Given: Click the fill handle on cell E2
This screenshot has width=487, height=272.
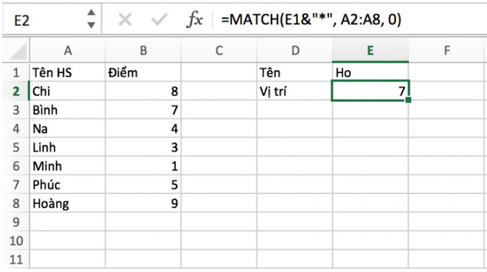Looking at the screenshot, I should coord(408,100).
